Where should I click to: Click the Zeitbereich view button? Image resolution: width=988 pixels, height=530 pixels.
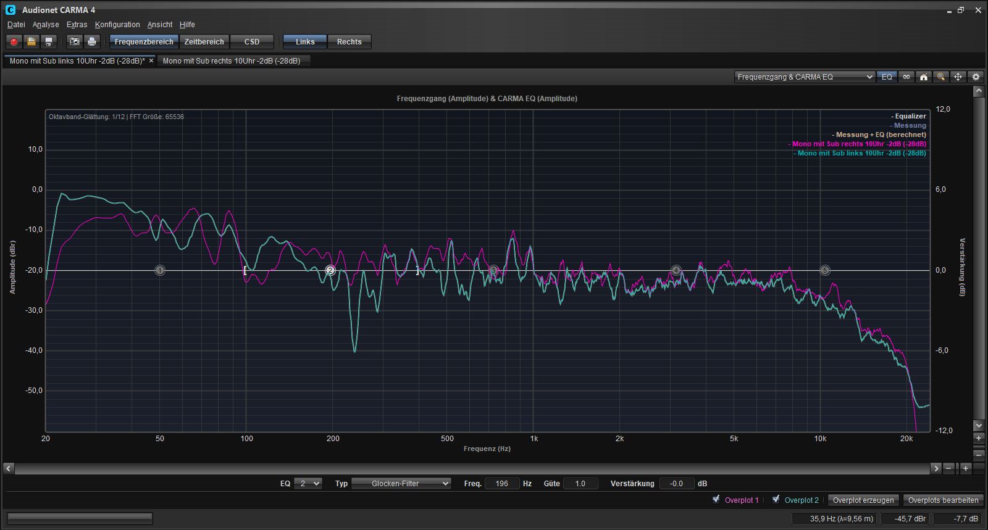coord(204,42)
